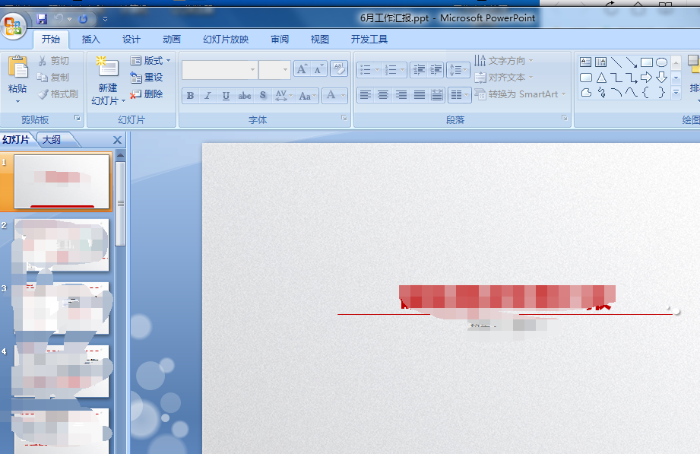Click the Office button logo
Screen dimensions: 700x454
[13, 25]
